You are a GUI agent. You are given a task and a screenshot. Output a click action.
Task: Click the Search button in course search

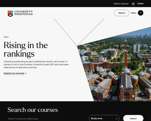133,118
